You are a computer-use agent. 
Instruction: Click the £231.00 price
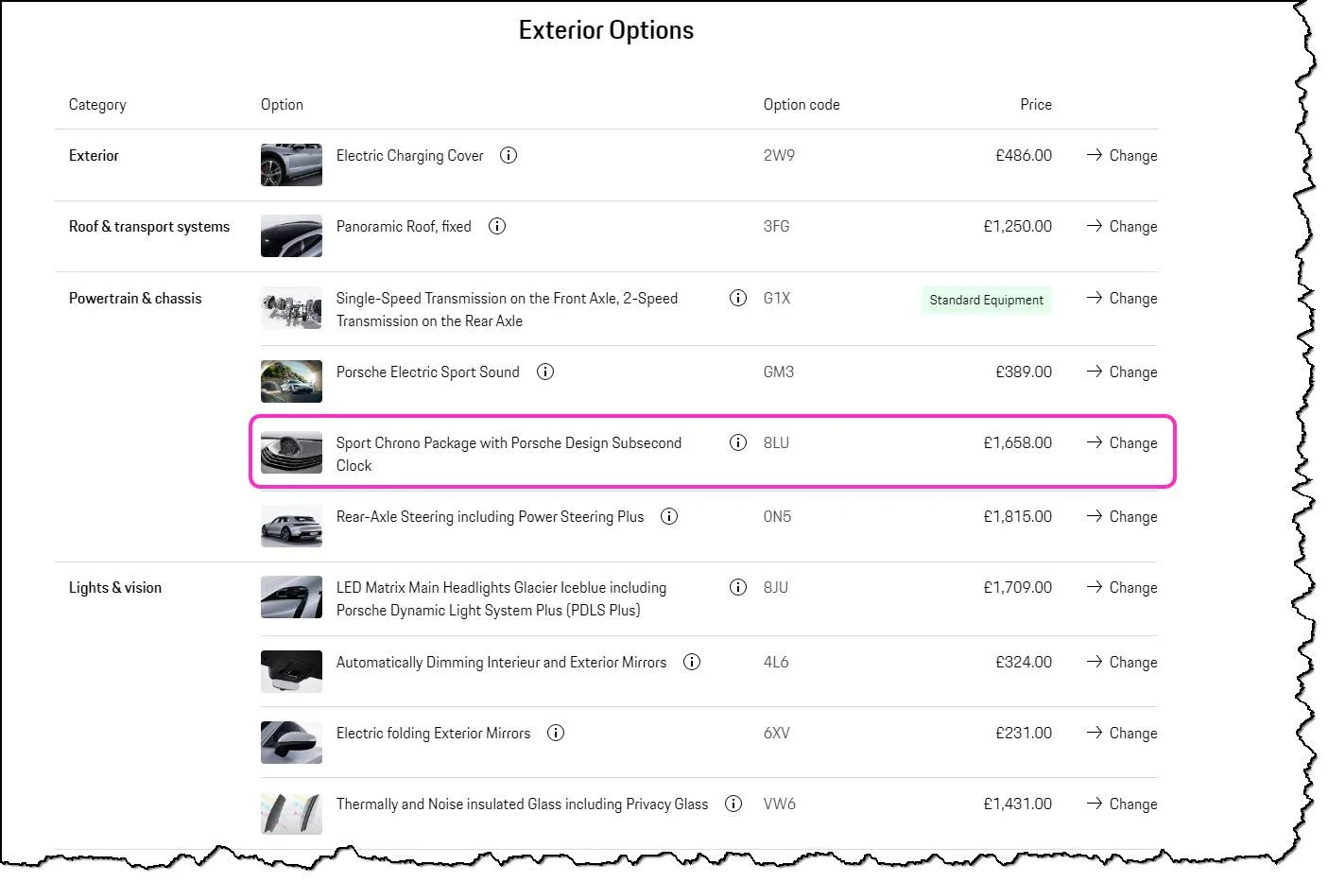click(1024, 733)
